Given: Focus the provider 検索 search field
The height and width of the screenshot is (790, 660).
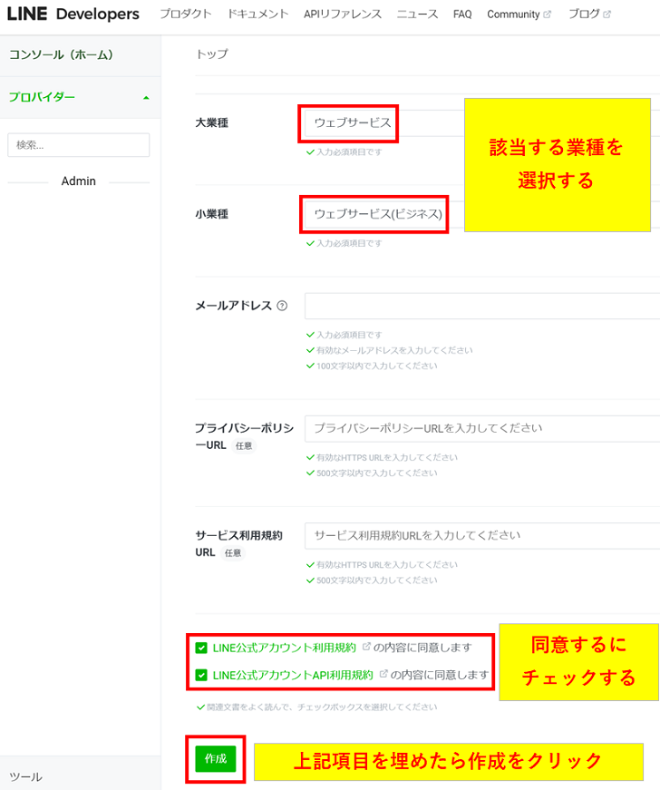Looking at the screenshot, I should tap(79, 145).
